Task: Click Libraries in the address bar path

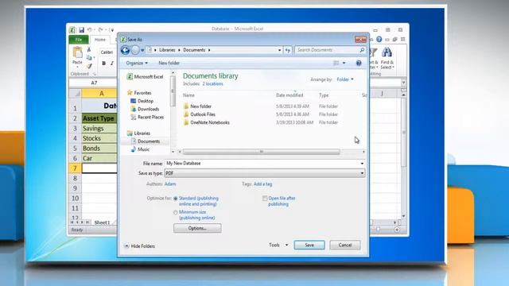Action: [x=167, y=50]
